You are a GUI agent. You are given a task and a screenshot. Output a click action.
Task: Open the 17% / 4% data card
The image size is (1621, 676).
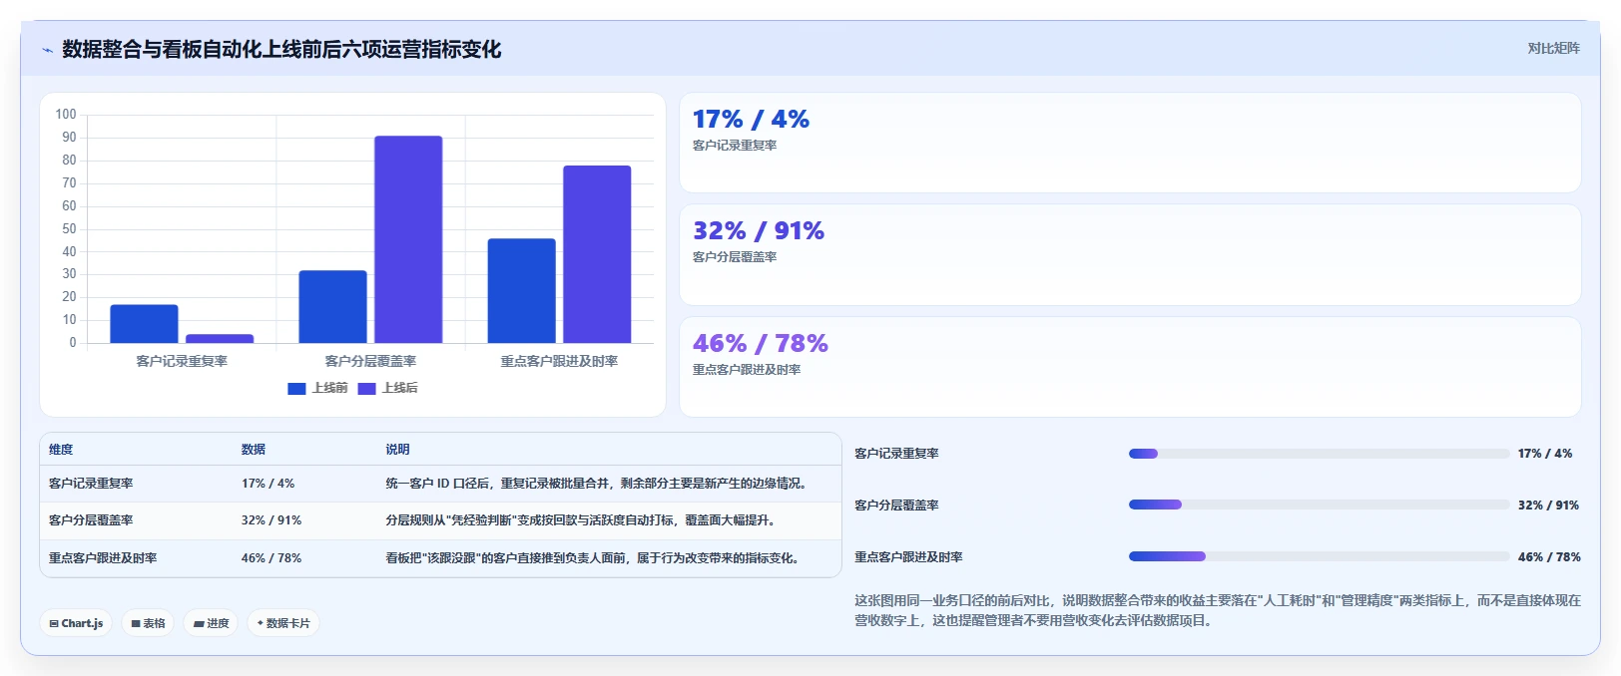point(1130,143)
